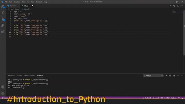Open the Accounts menu icon
This screenshot has height=104, width=185.
3,87
